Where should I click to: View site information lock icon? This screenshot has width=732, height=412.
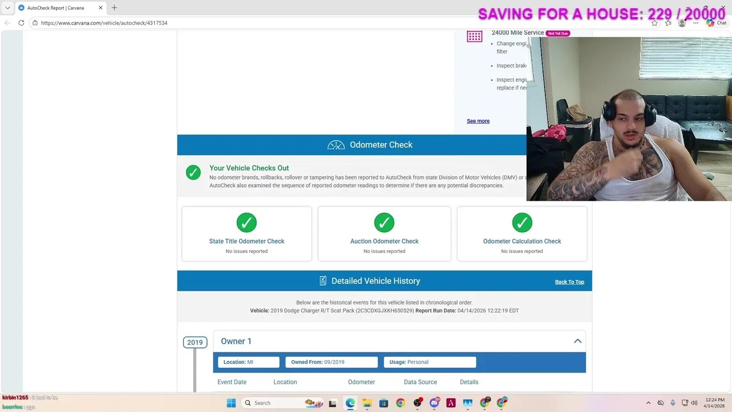(x=35, y=23)
